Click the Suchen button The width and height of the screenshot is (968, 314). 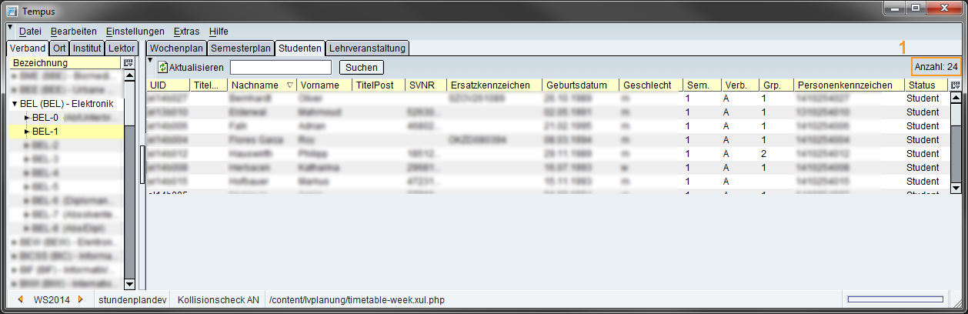pos(361,68)
